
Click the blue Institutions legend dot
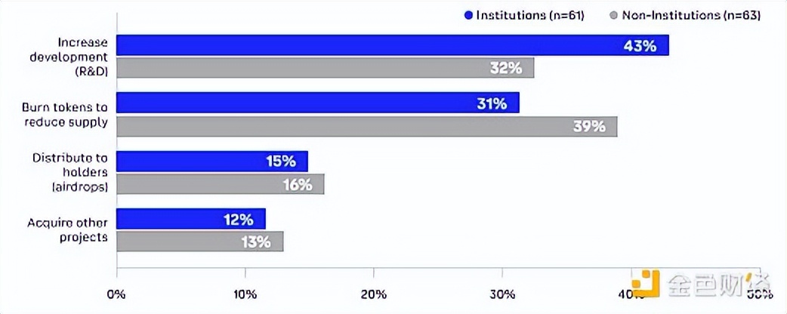point(468,15)
